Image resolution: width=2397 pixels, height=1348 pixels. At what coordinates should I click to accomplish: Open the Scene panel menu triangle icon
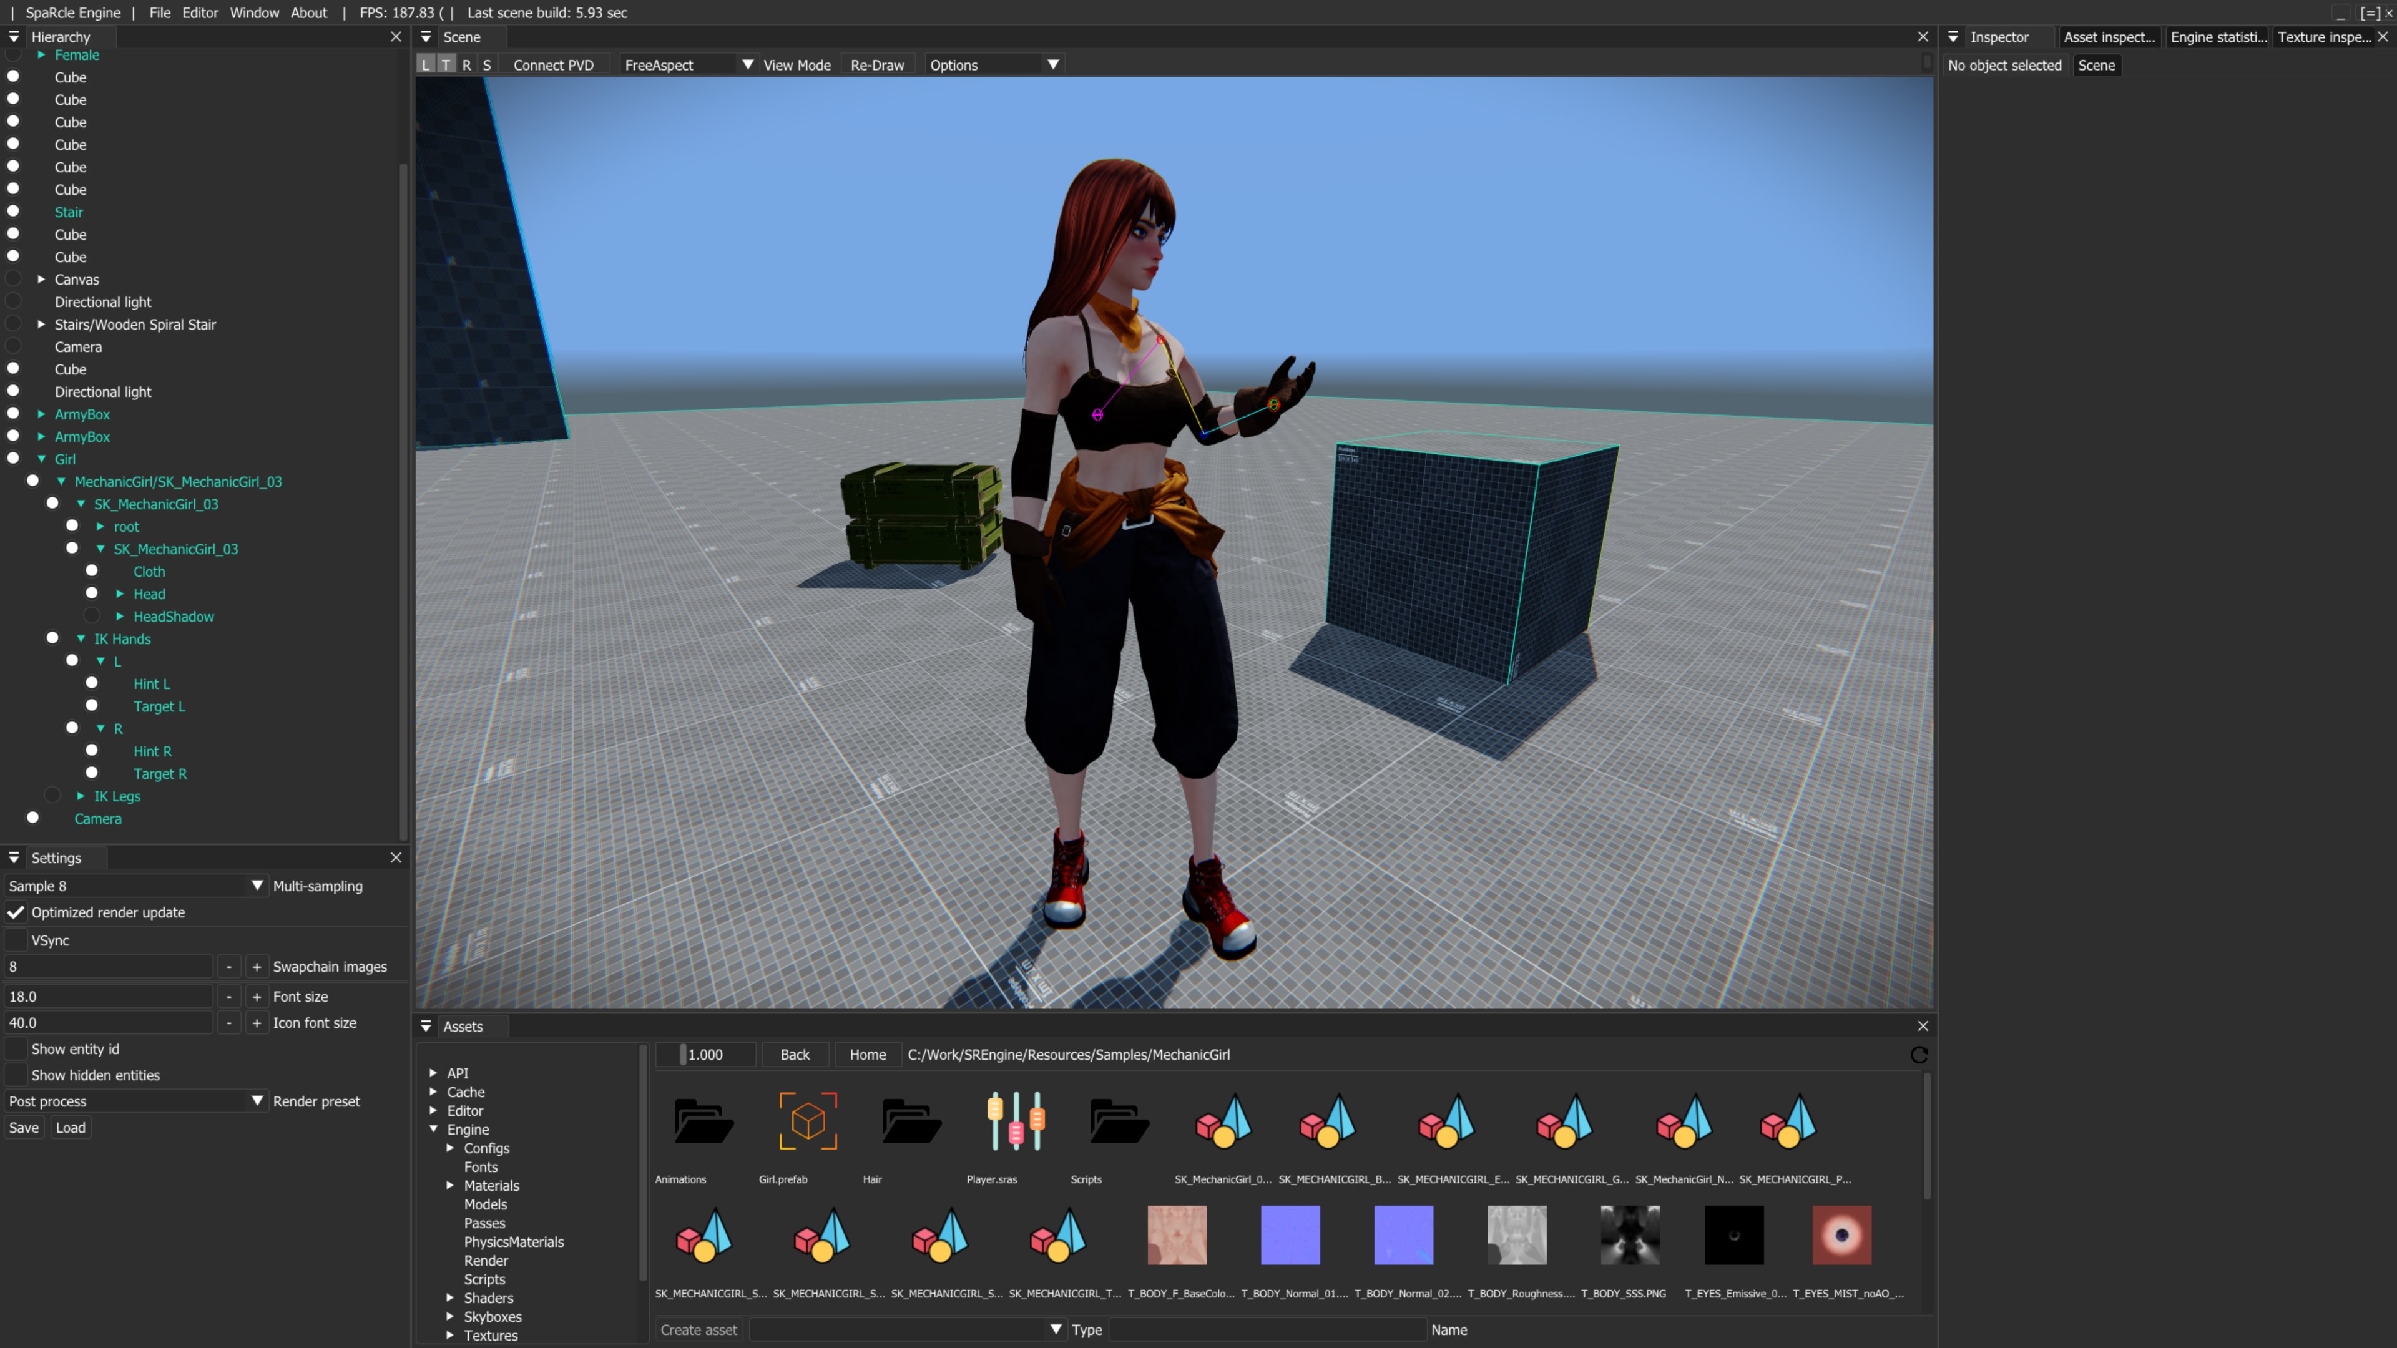click(426, 37)
